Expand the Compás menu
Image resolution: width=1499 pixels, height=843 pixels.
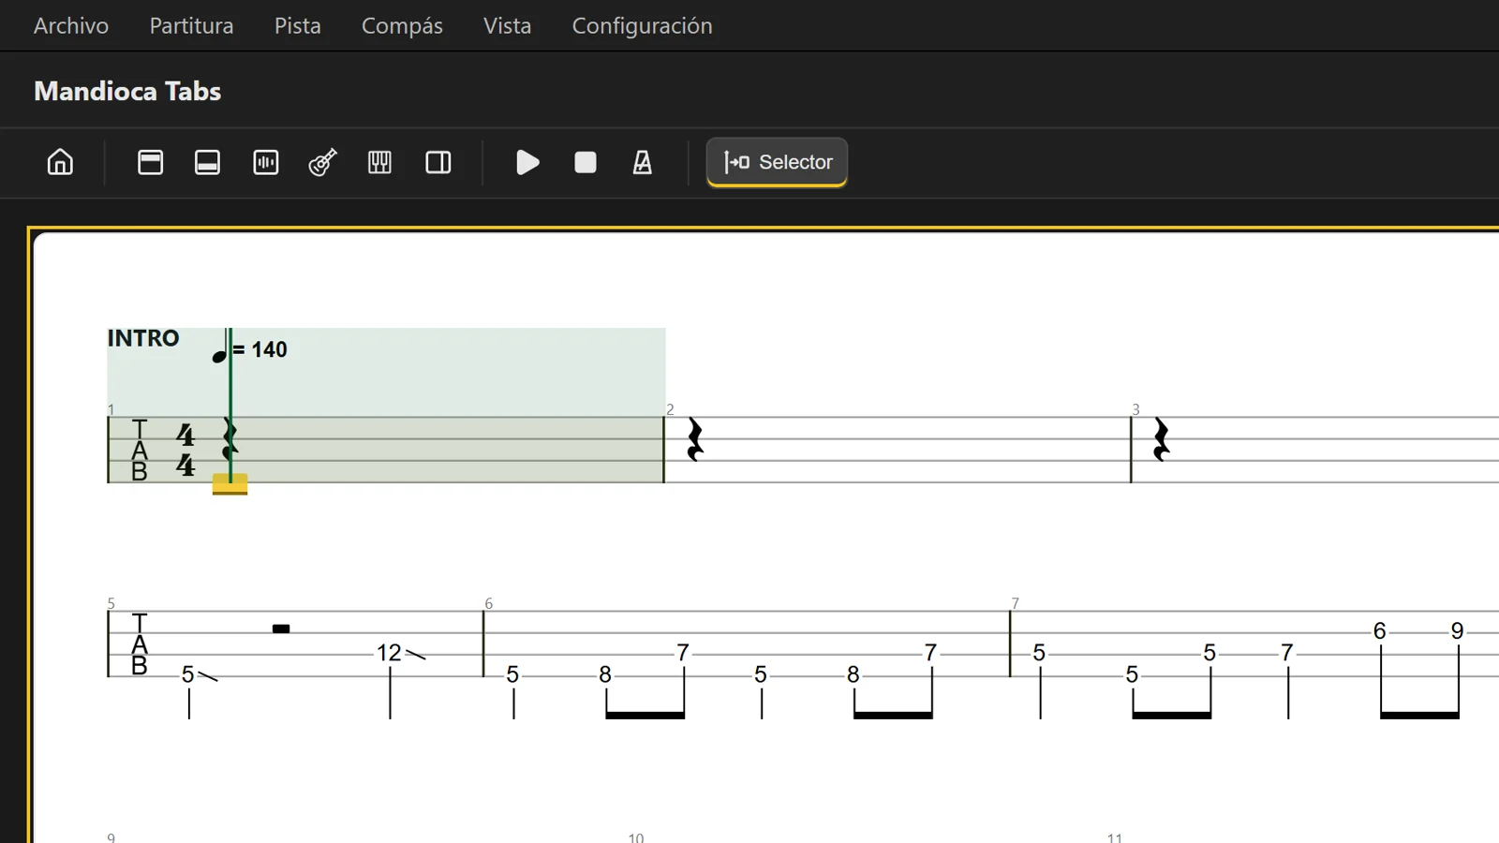point(402,25)
